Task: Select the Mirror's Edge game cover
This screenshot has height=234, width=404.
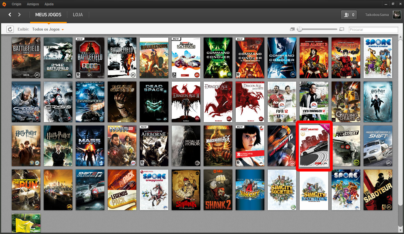Action: coord(250,146)
